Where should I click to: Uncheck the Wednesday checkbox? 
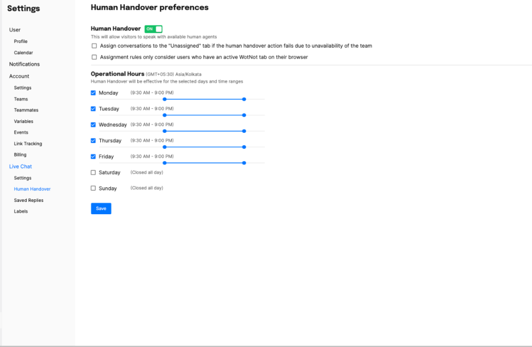[x=94, y=124]
